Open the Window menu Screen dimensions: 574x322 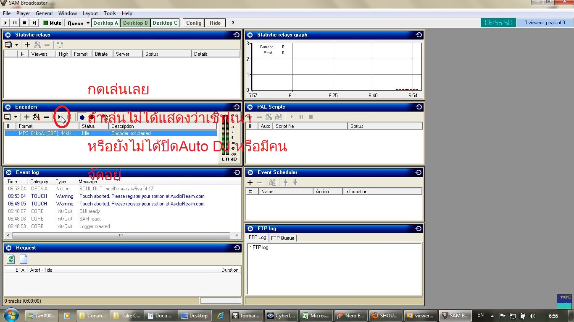68,13
